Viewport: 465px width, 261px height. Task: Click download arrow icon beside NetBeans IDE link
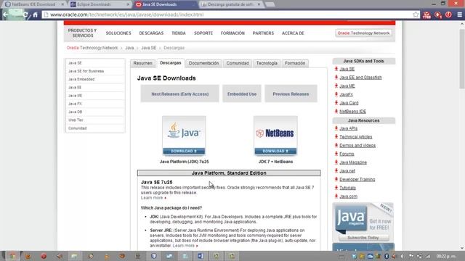(x=336, y=111)
